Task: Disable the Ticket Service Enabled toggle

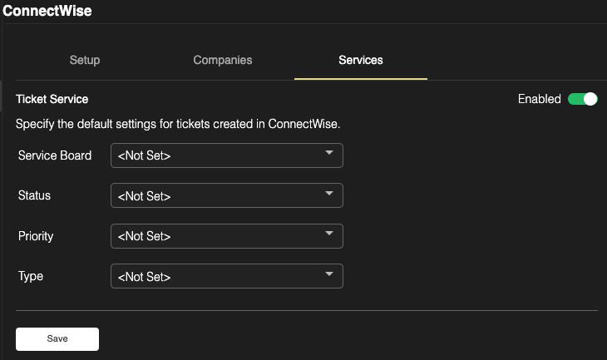Action: click(x=582, y=99)
